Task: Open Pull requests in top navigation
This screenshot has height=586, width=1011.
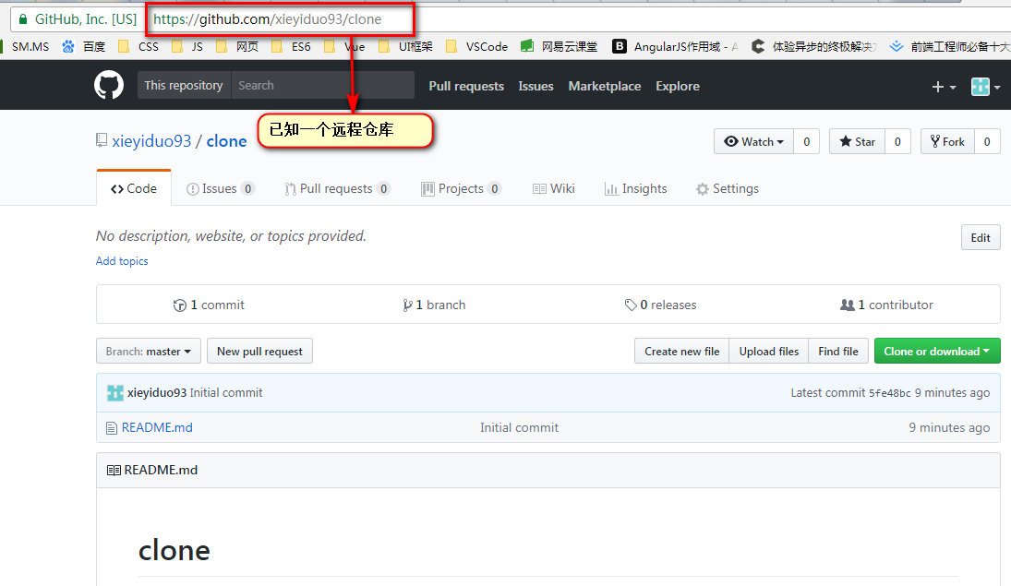Action: 466,87
